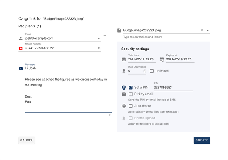Click the Auto-delete trash circle icon
This screenshot has height=160, width=228.
[x=124, y=106]
